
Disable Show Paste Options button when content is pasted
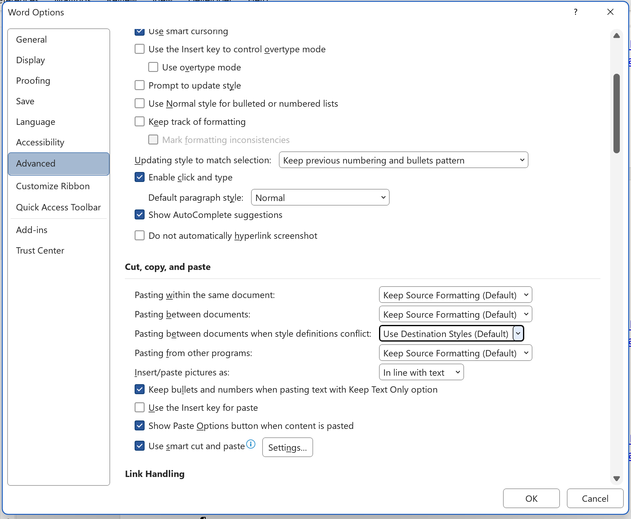[x=139, y=426]
